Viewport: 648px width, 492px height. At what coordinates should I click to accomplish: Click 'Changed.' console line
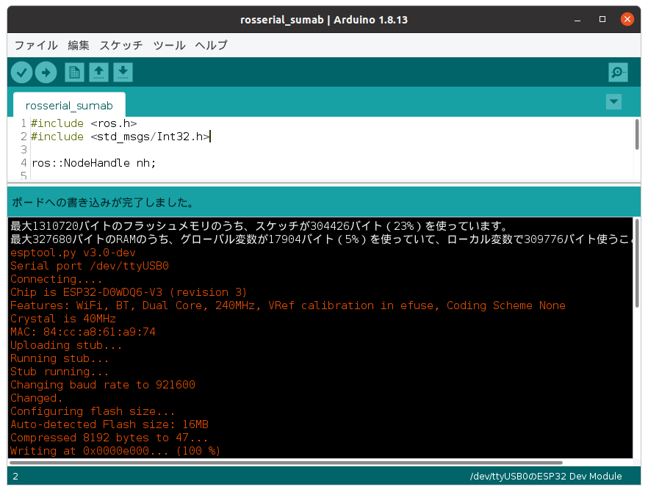[37, 398]
